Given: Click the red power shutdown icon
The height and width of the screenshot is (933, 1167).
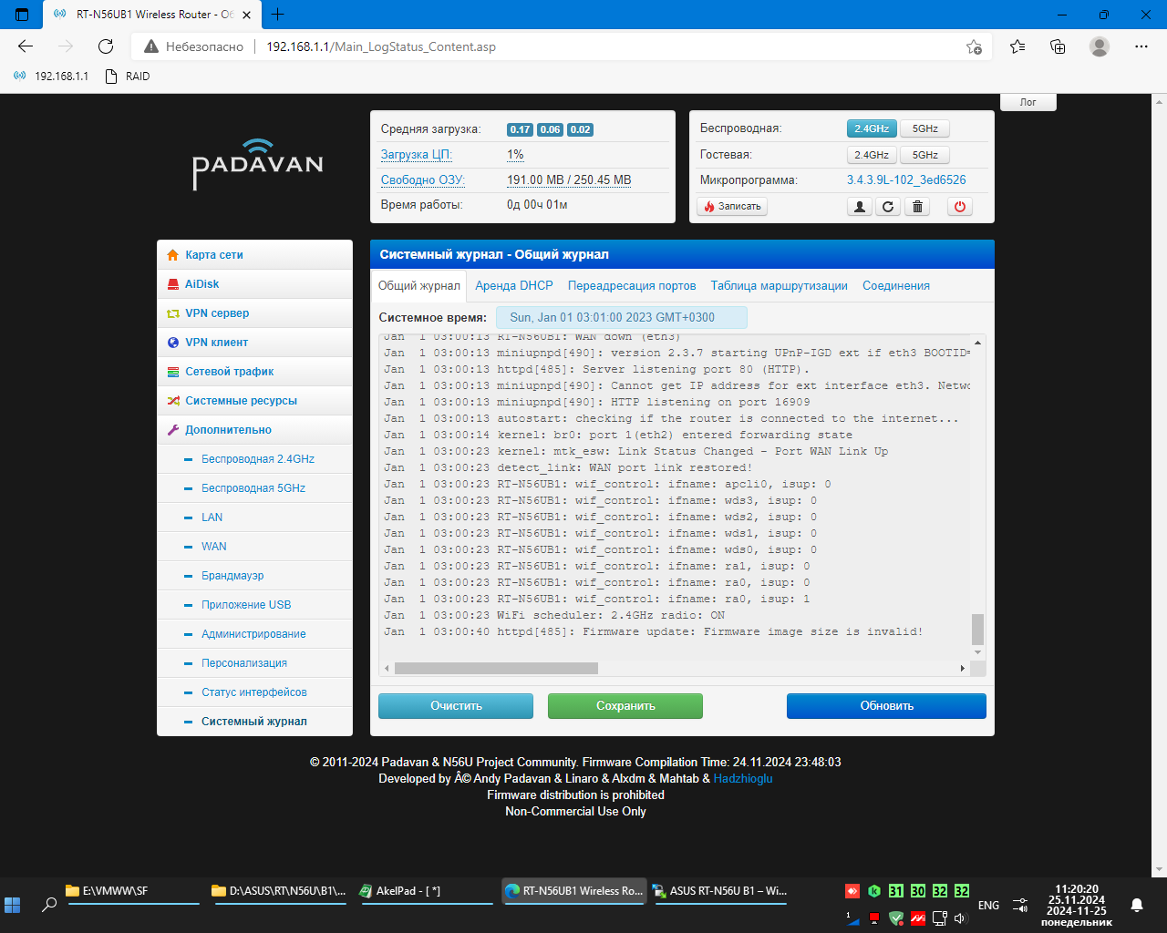Looking at the screenshot, I should click(959, 207).
